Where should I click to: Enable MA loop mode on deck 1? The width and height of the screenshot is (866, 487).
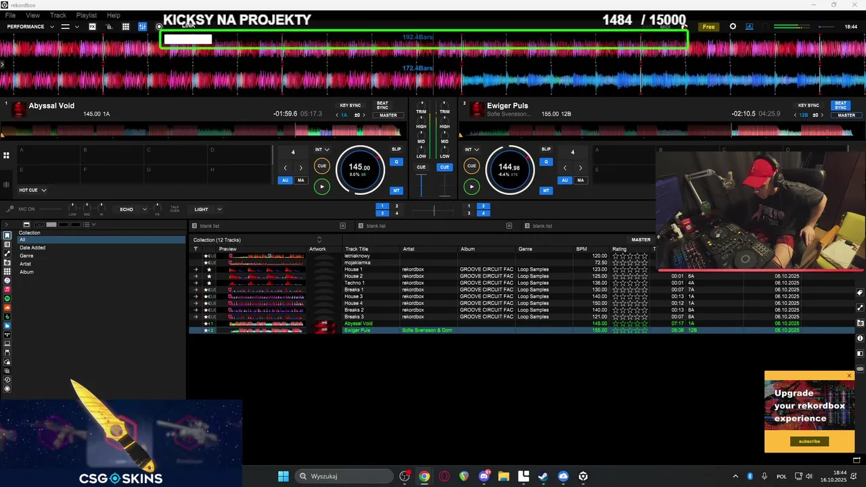click(301, 181)
